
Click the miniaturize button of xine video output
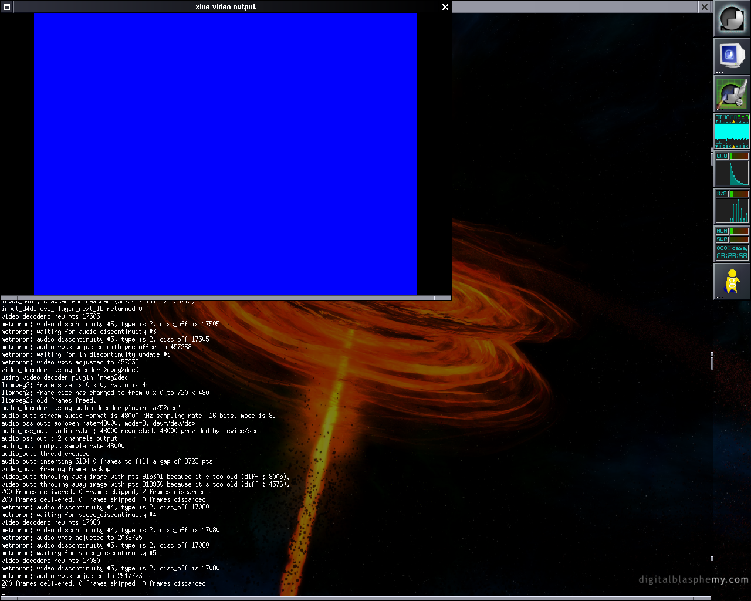point(7,7)
